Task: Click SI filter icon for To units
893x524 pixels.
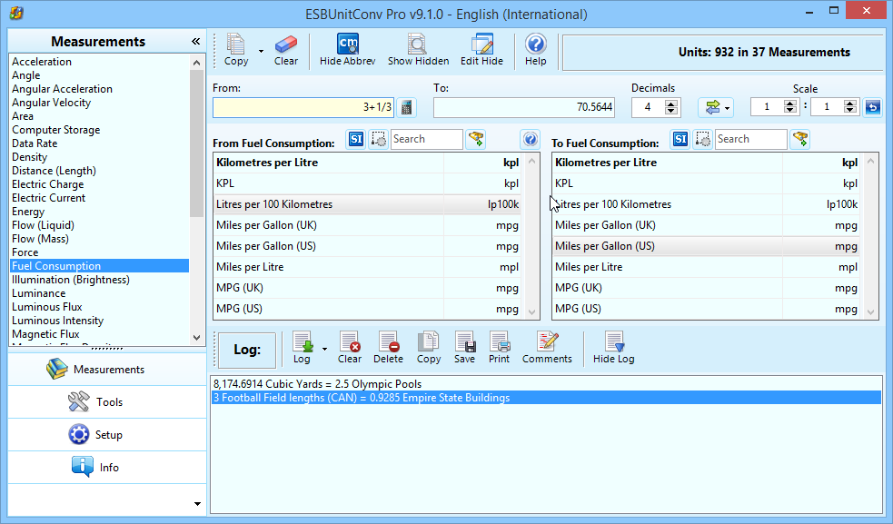Action: coord(680,139)
